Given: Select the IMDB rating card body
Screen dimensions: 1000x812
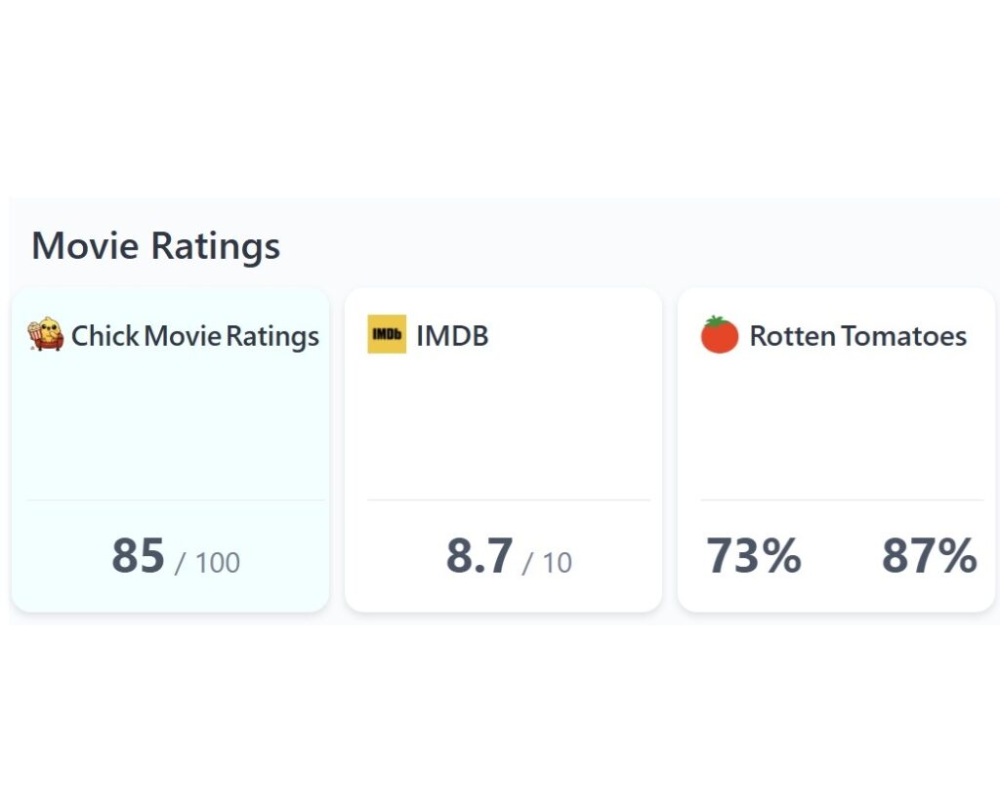Looking at the screenshot, I should pyautogui.click(x=503, y=449).
